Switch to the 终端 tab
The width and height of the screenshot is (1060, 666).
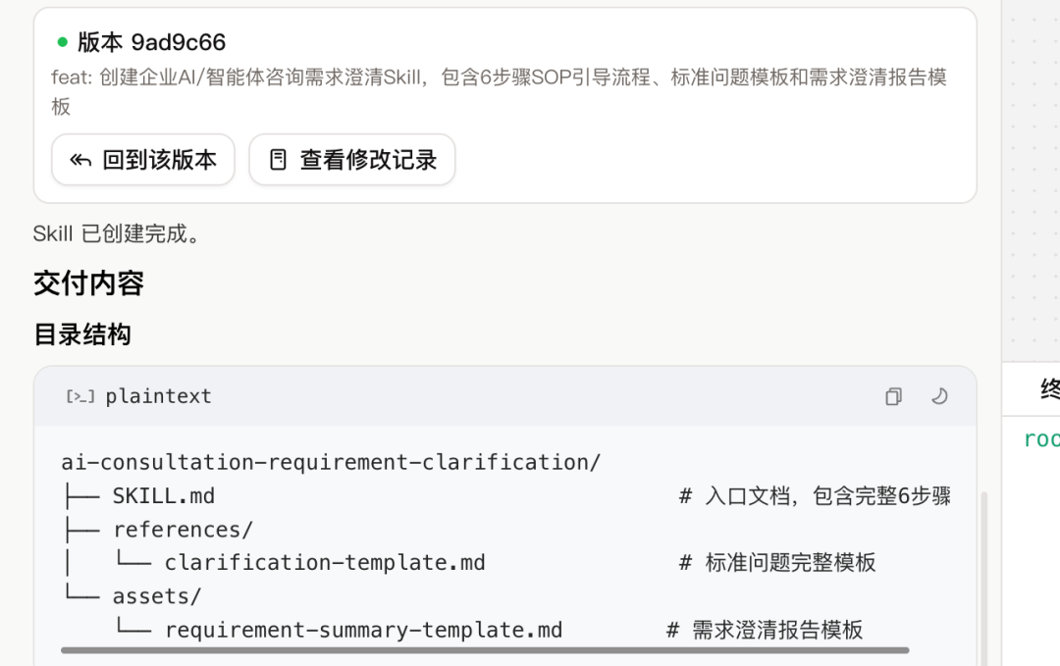pos(1048,390)
